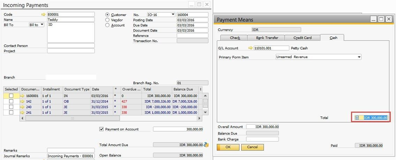Click Cancel in Payment Means

[252, 147]
